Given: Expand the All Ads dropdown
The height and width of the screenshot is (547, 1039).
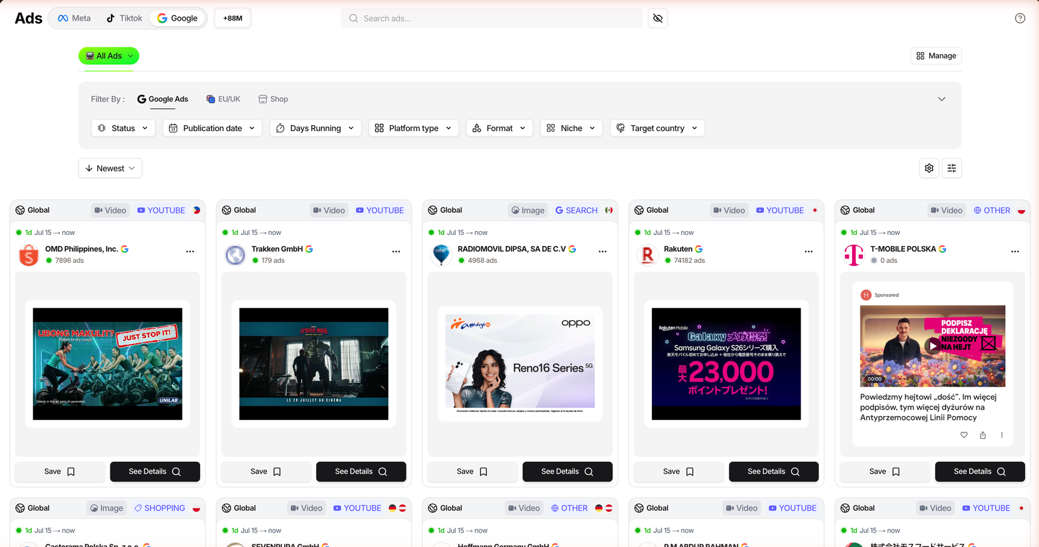Looking at the screenshot, I should [x=109, y=56].
